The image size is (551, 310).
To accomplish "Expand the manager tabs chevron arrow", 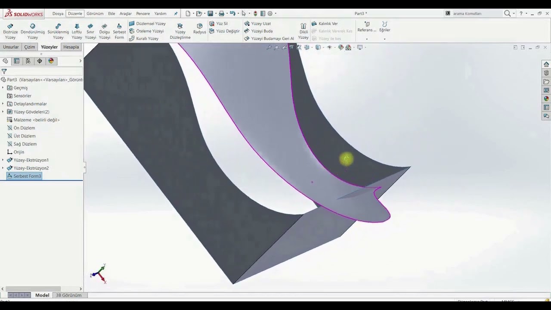I will click(80, 61).
